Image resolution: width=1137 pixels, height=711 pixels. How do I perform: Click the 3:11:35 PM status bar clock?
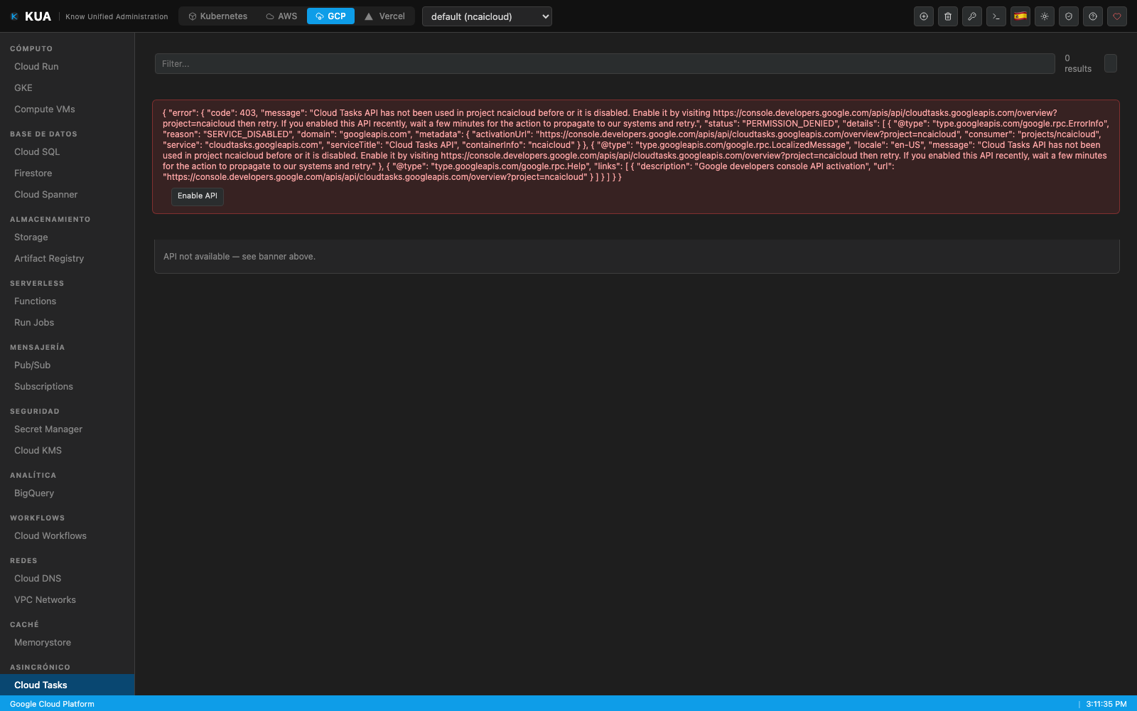[1106, 704]
